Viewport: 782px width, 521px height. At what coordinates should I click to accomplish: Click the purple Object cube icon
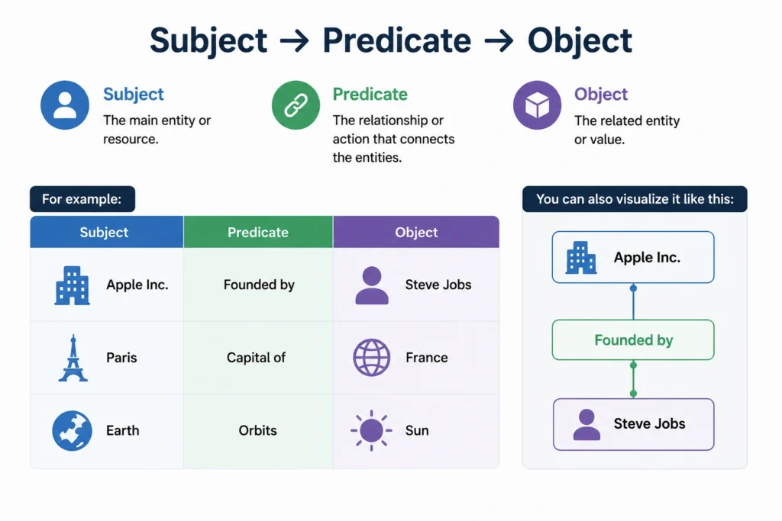point(537,105)
